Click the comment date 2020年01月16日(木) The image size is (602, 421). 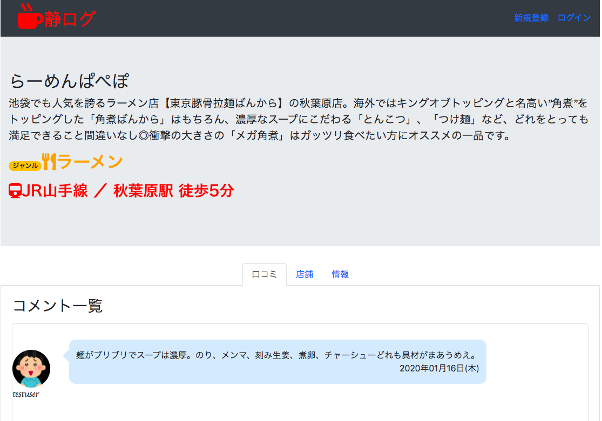pos(439,368)
